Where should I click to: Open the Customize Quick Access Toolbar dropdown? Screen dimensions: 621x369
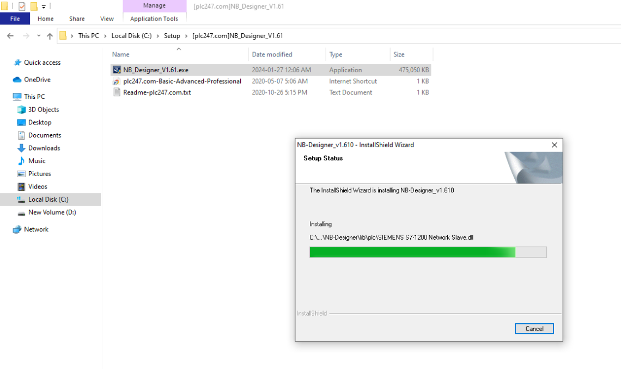tap(43, 6)
